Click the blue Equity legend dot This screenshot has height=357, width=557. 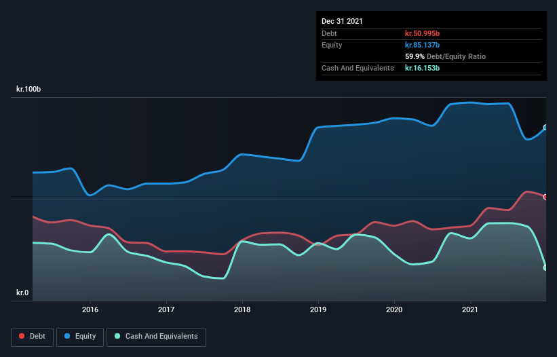coord(67,336)
